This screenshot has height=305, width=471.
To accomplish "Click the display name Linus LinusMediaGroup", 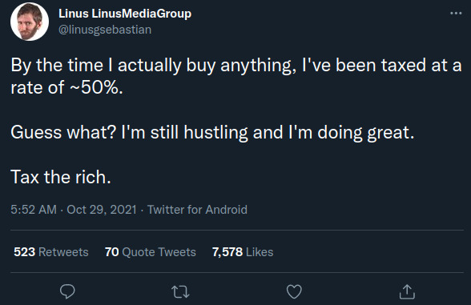I will (125, 14).
